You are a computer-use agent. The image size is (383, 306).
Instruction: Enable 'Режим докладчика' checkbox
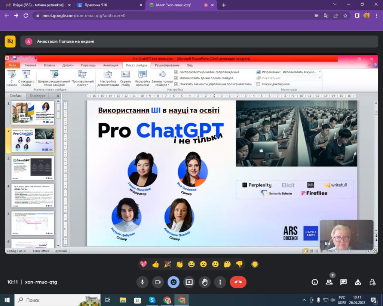point(258,84)
